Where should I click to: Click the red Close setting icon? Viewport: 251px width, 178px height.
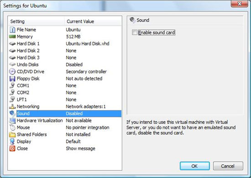click(12, 148)
